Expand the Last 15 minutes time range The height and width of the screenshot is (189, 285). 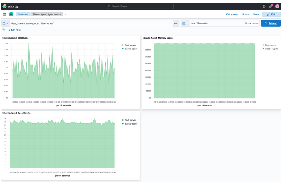pos(199,23)
